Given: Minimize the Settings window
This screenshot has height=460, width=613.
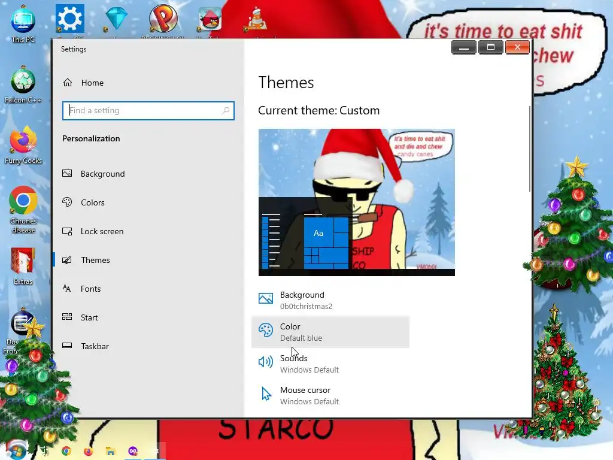Looking at the screenshot, I should pos(464,47).
